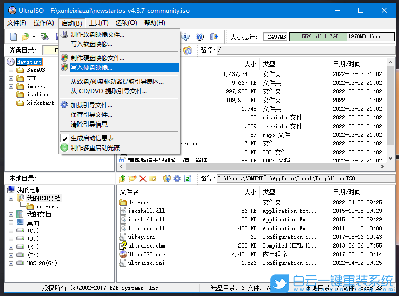Click the Open file folder icon
Image resolution: width=399 pixels, height=296 pixels.
pyautogui.click(x=25, y=37)
